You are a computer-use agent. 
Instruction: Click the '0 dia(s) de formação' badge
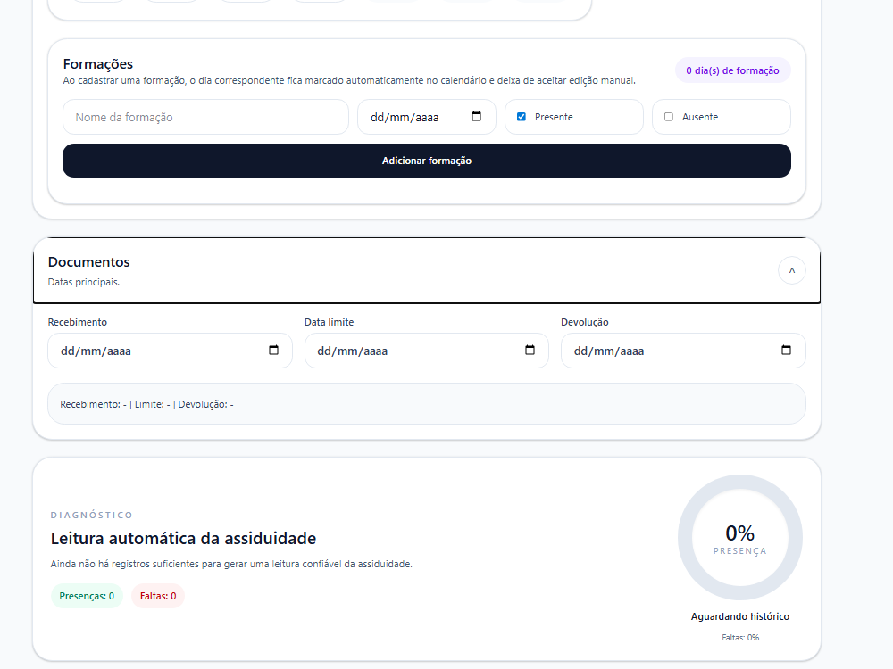click(732, 70)
